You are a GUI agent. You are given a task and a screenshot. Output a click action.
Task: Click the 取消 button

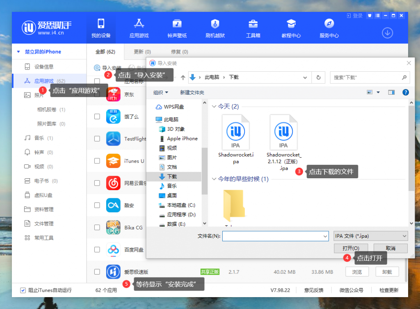390,248
